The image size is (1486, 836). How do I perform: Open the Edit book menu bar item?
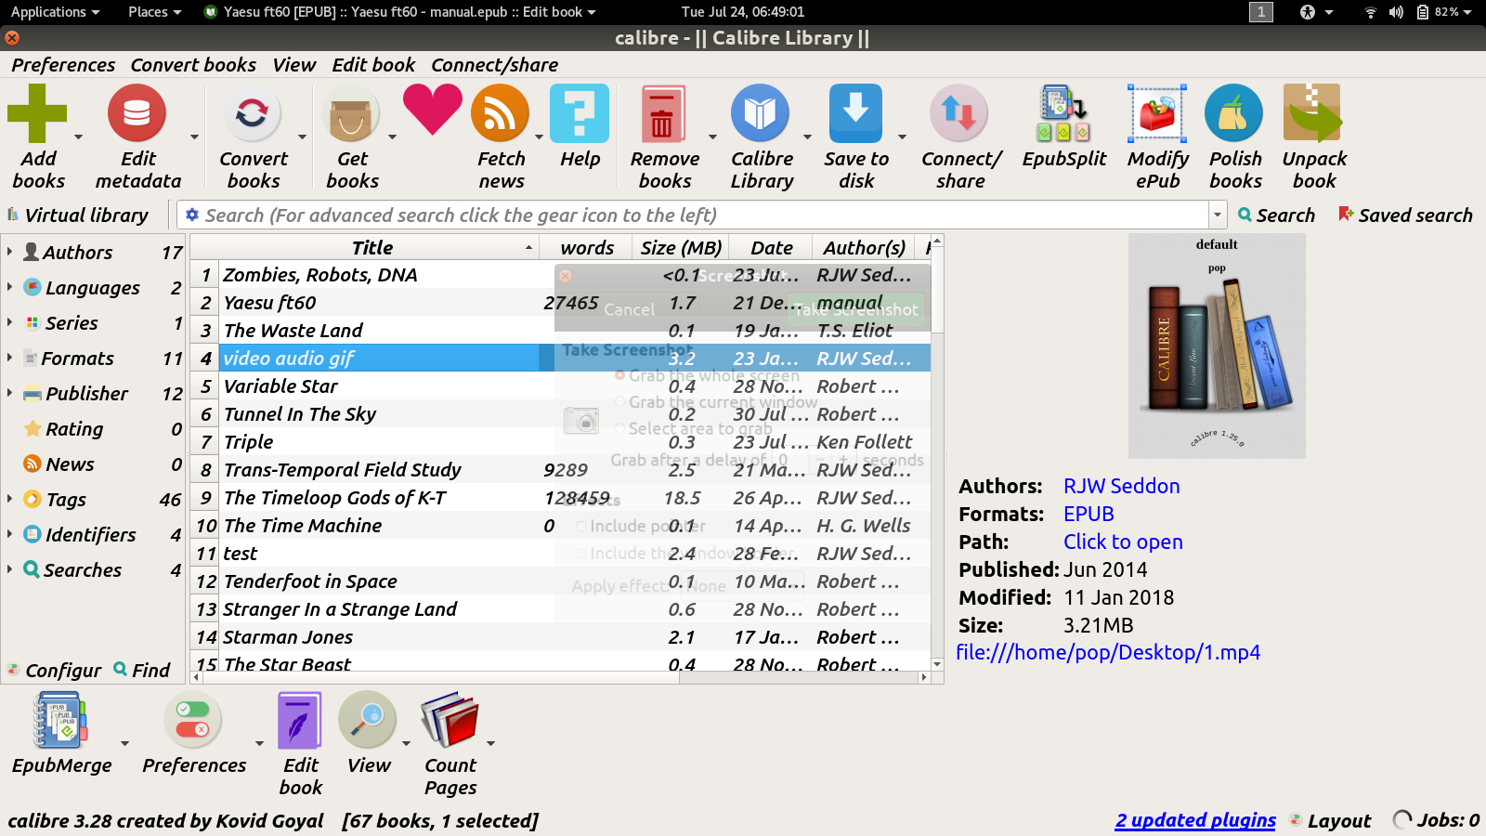[x=373, y=65]
